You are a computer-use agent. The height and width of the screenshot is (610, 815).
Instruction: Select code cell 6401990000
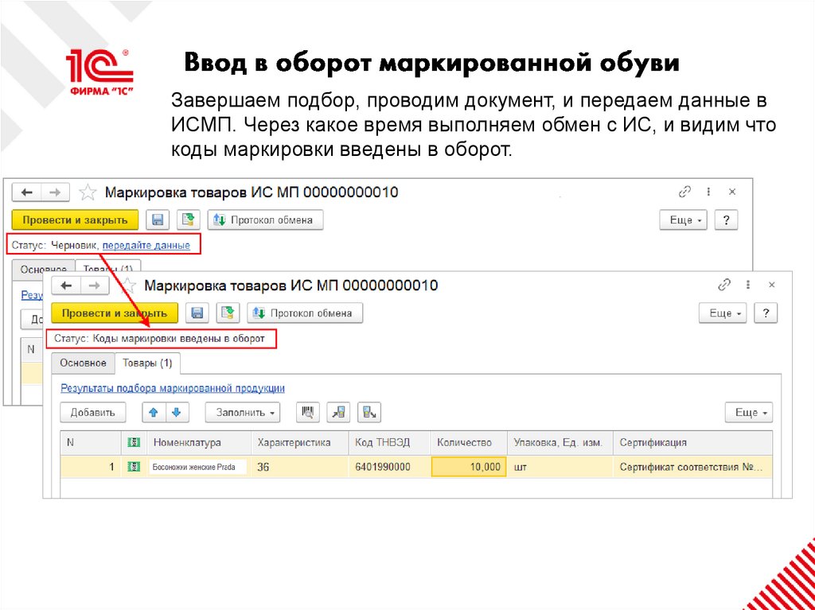[x=389, y=467]
